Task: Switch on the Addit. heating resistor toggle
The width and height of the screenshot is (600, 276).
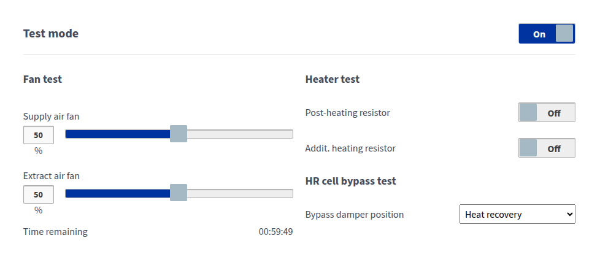Action: pyautogui.click(x=546, y=148)
